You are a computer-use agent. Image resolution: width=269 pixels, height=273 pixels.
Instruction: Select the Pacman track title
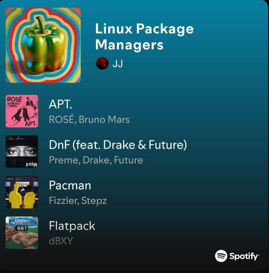pyautogui.click(x=70, y=185)
